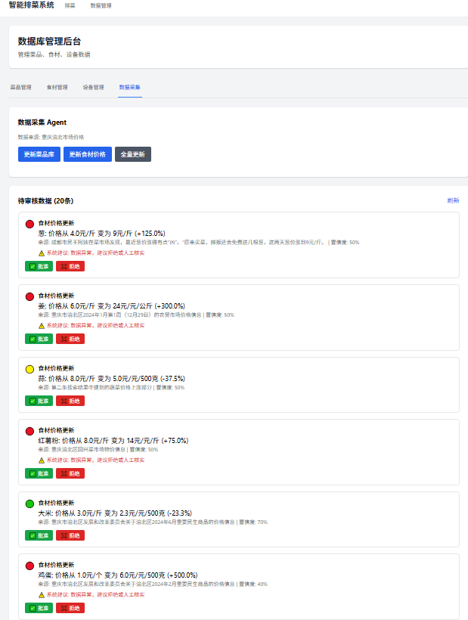Click the text 数据来源: 重庆渝北市场价格
468x620 pixels.
pos(51,137)
